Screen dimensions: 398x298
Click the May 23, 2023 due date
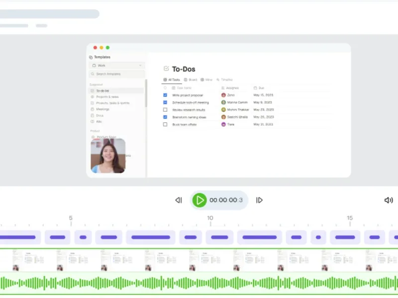pyautogui.click(x=264, y=110)
